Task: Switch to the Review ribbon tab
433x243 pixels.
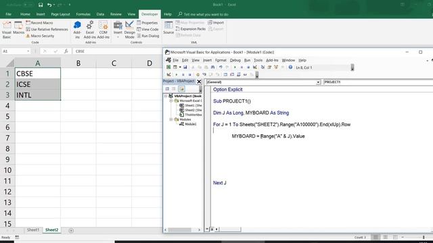Action: (x=116, y=14)
